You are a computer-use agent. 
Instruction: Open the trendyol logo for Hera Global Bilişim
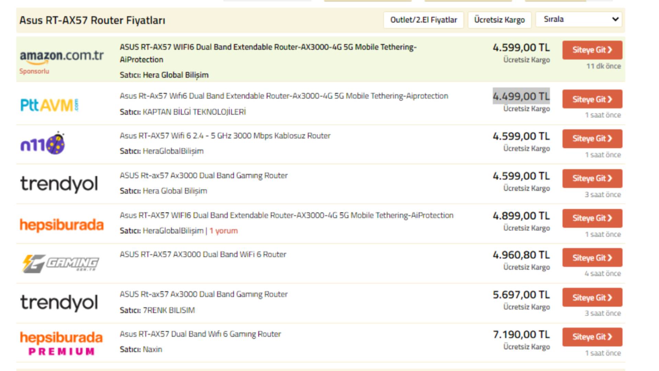click(59, 184)
